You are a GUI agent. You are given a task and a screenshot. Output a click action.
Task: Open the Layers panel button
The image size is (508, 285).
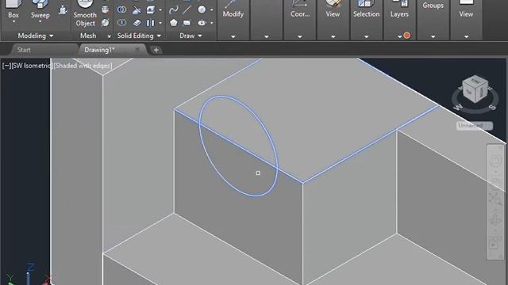click(x=399, y=9)
